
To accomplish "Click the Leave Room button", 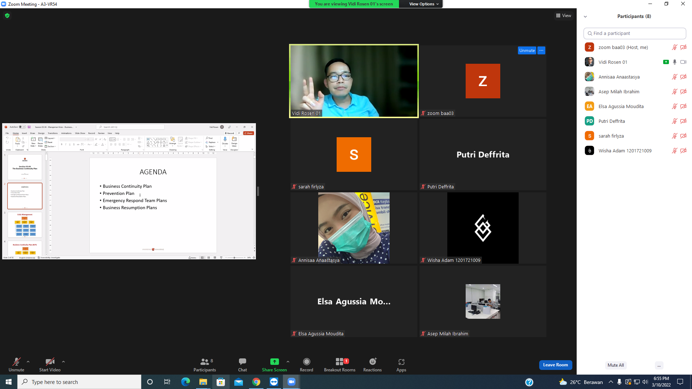I will click(555, 365).
